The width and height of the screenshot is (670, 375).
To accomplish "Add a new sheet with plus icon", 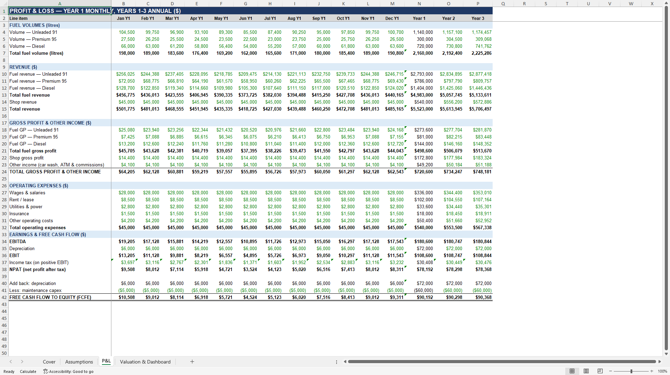I will coord(192,362).
